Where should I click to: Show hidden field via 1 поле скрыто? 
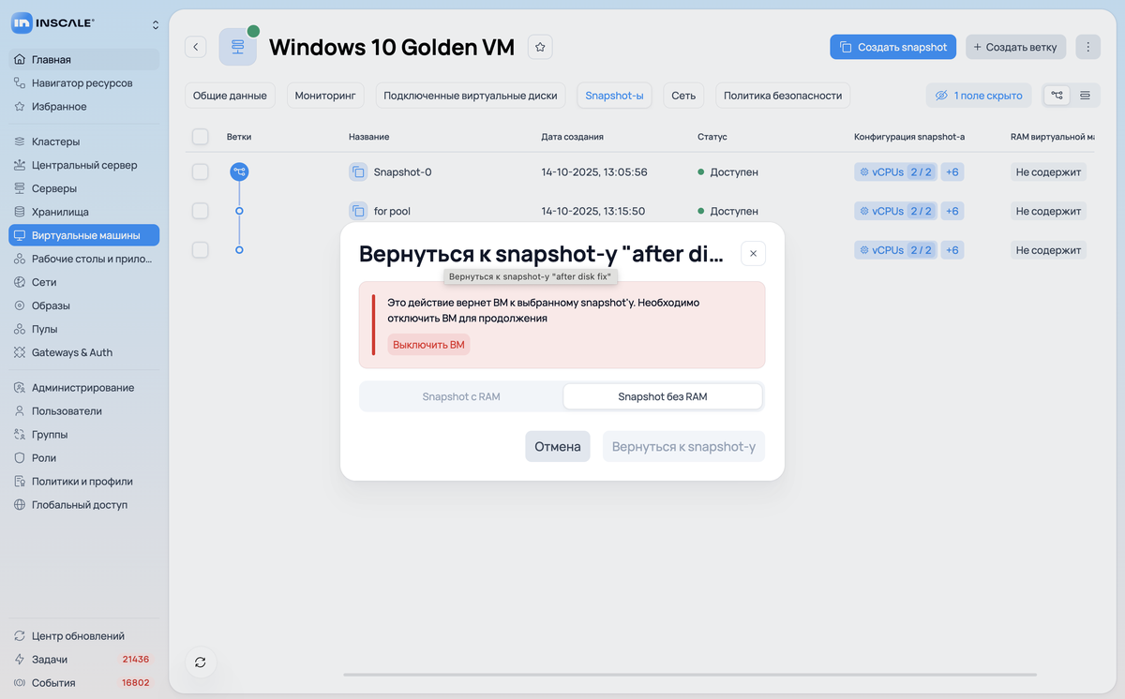click(979, 96)
